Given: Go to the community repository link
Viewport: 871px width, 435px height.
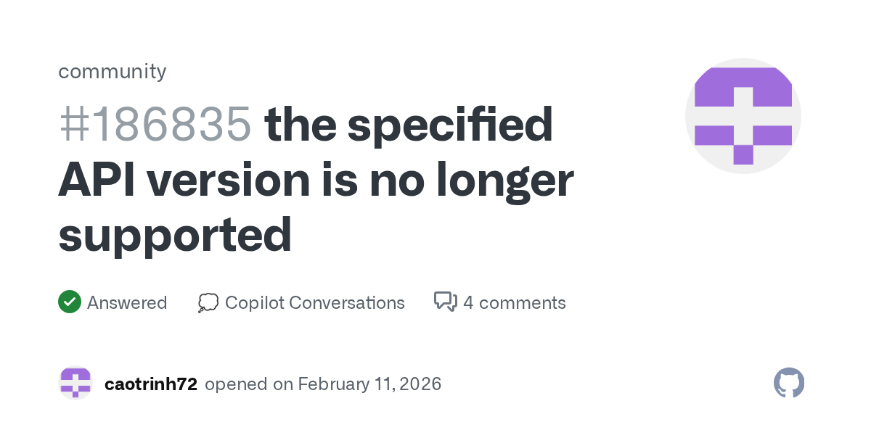Looking at the screenshot, I should pos(112,71).
